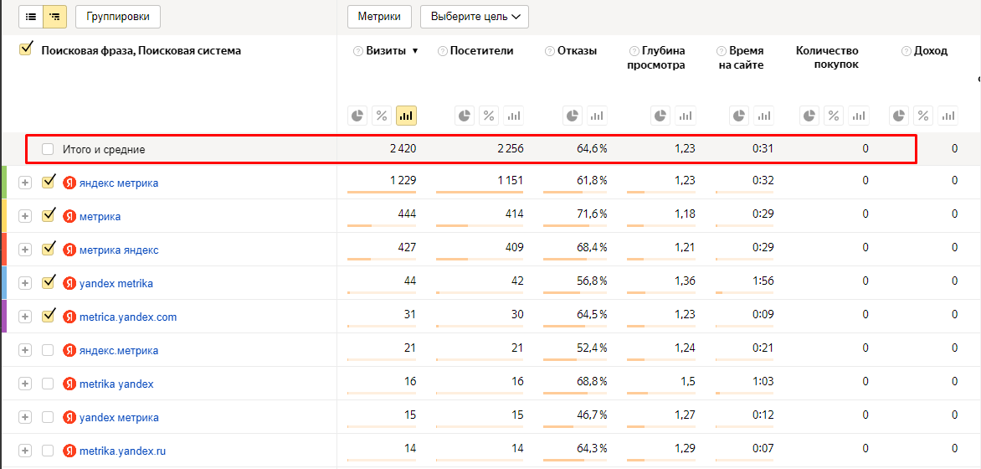Viewport: 981px width, 469px height.
Task: Open the 'Выберите цель' dropdown
Action: coord(474,16)
